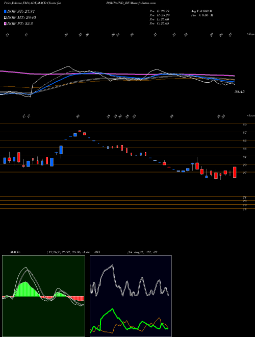Click the MACD '(12,26,9) 26.92, 28.36, -1.44' readout
Screen dimensions: 255x337
click(69, 252)
